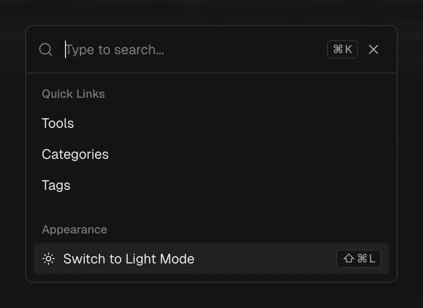
Task: Select the Appearance section header
Action: tap(74, 229)
